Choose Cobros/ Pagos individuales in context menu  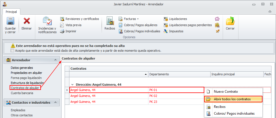tap(233, 114)
